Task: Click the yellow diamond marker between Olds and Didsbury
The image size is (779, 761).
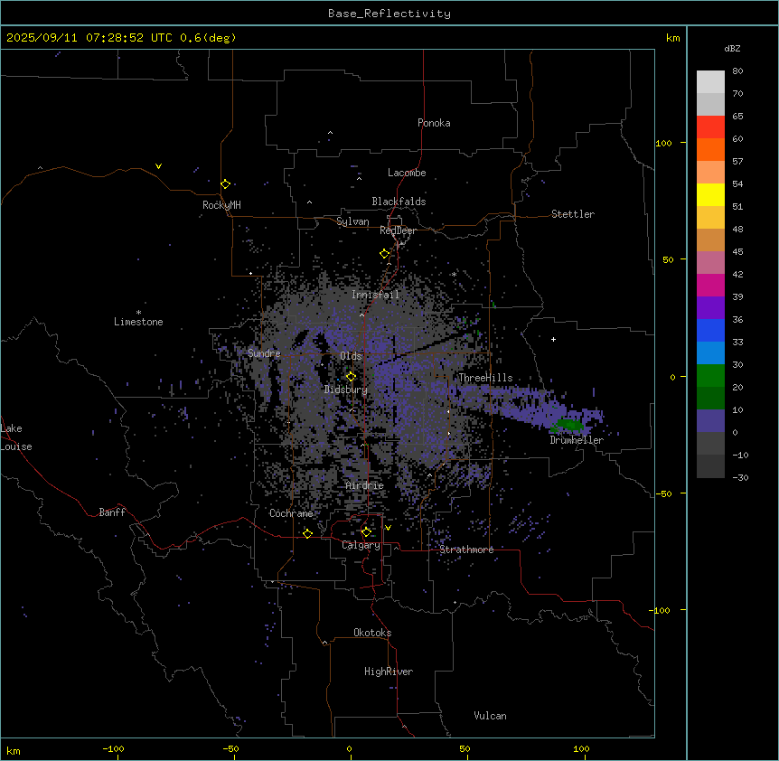Action: 351,377
